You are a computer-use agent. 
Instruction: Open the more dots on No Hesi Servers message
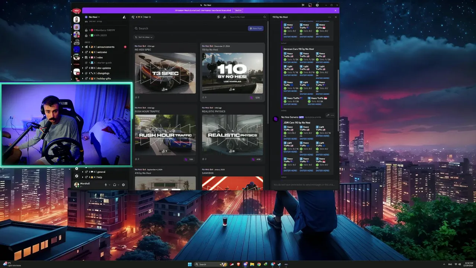(332, 115)
